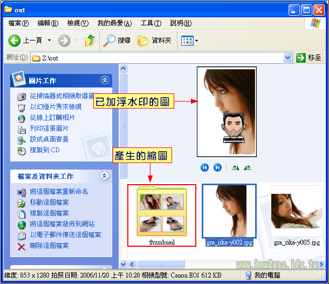This screenshot has width=329, height=284.
Task: Select the gra_rika-y005.jpg thumbnail
Action: pos(297,211)
